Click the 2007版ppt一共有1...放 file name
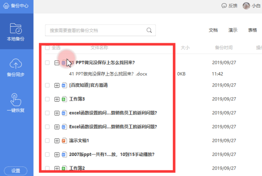262x176 pixels. click(112, 155)
